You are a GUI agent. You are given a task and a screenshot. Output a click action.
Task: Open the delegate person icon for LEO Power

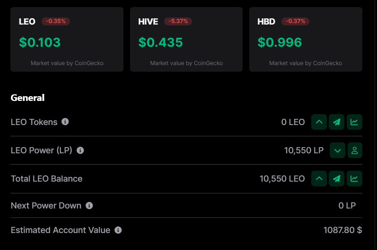point(355,150)
